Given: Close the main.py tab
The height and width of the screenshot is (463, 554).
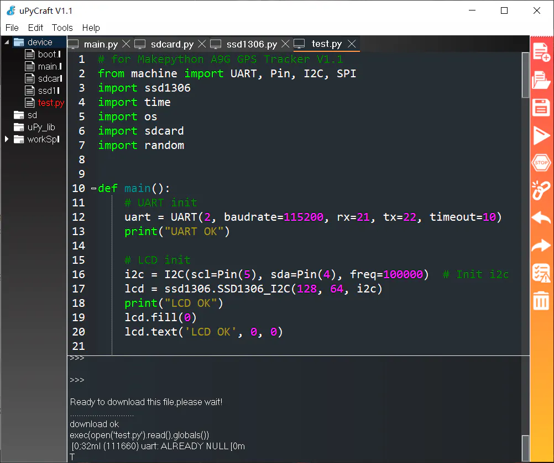Looking at the screenshot, I should click(126, 44).
